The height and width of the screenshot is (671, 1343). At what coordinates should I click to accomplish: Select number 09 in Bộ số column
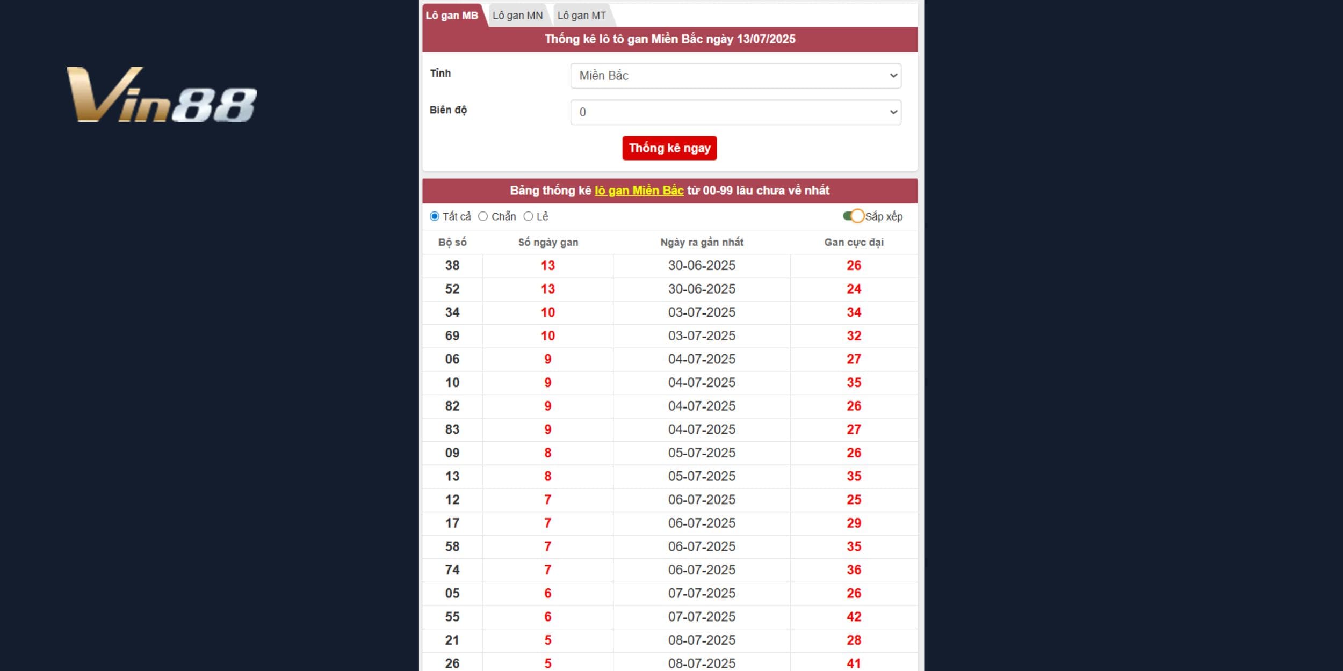tap(452, 453)
